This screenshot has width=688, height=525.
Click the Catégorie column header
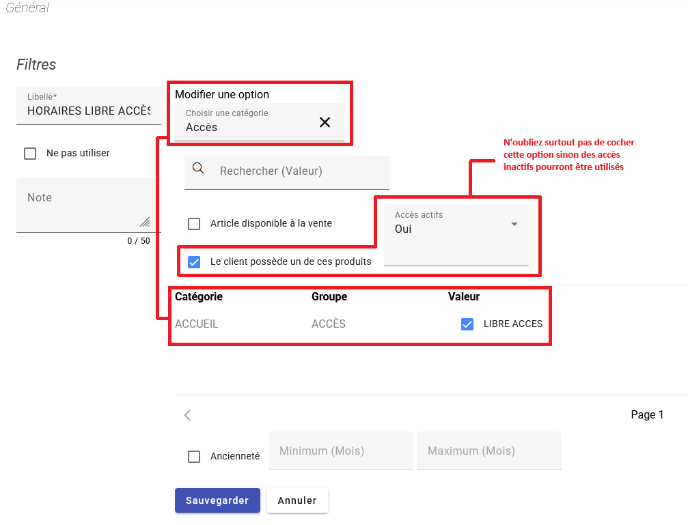199,297
